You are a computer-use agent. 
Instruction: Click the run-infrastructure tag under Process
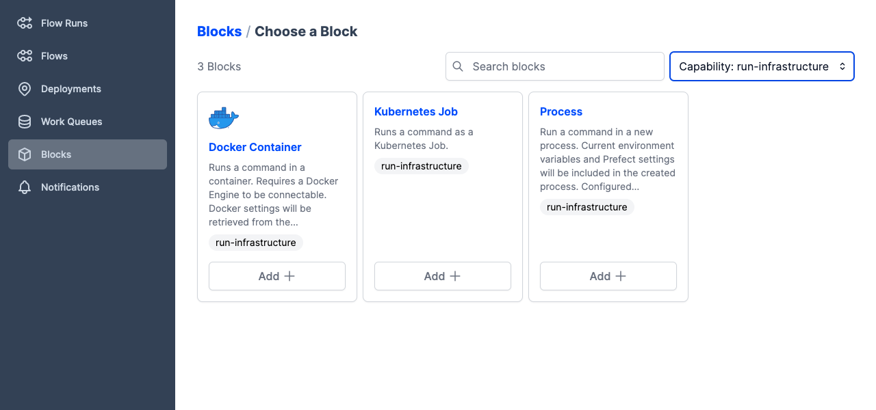click(x=587, y=207)
